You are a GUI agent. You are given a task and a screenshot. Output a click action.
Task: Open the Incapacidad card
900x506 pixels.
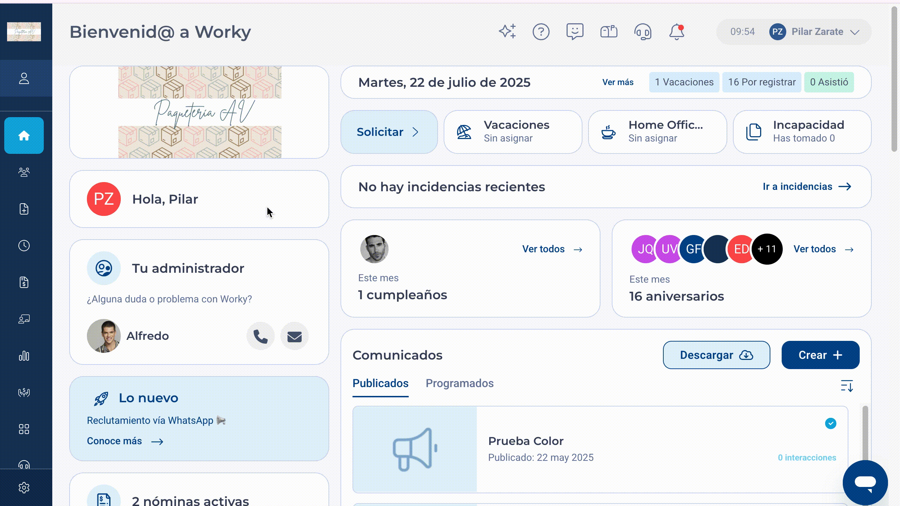[x=802, y=132]
